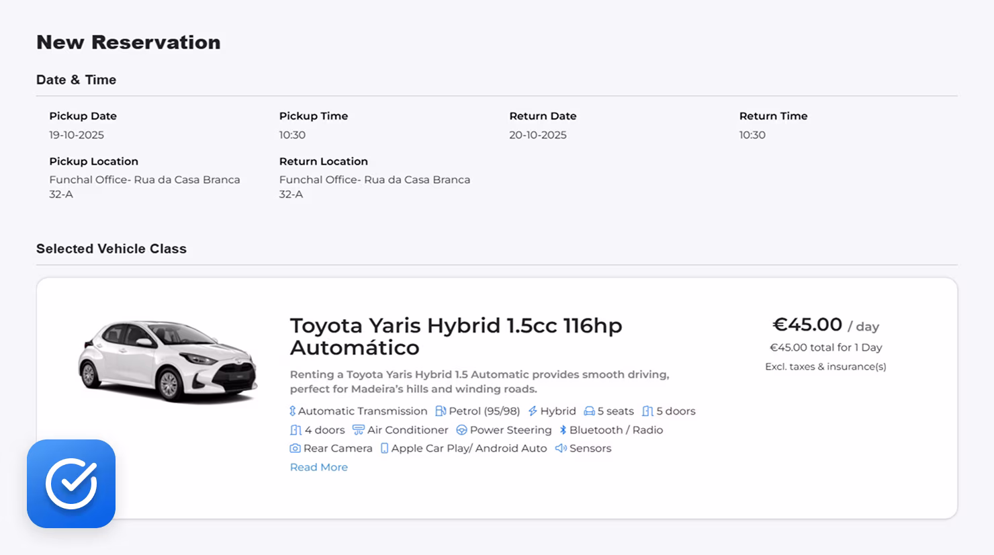
Task: Click the Hybrid lightning bolt icon
Action: [533, 411]
